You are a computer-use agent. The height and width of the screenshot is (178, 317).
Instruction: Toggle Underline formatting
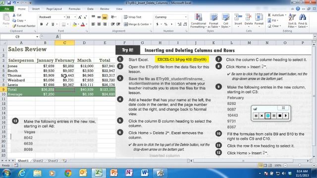click(53, 24)
